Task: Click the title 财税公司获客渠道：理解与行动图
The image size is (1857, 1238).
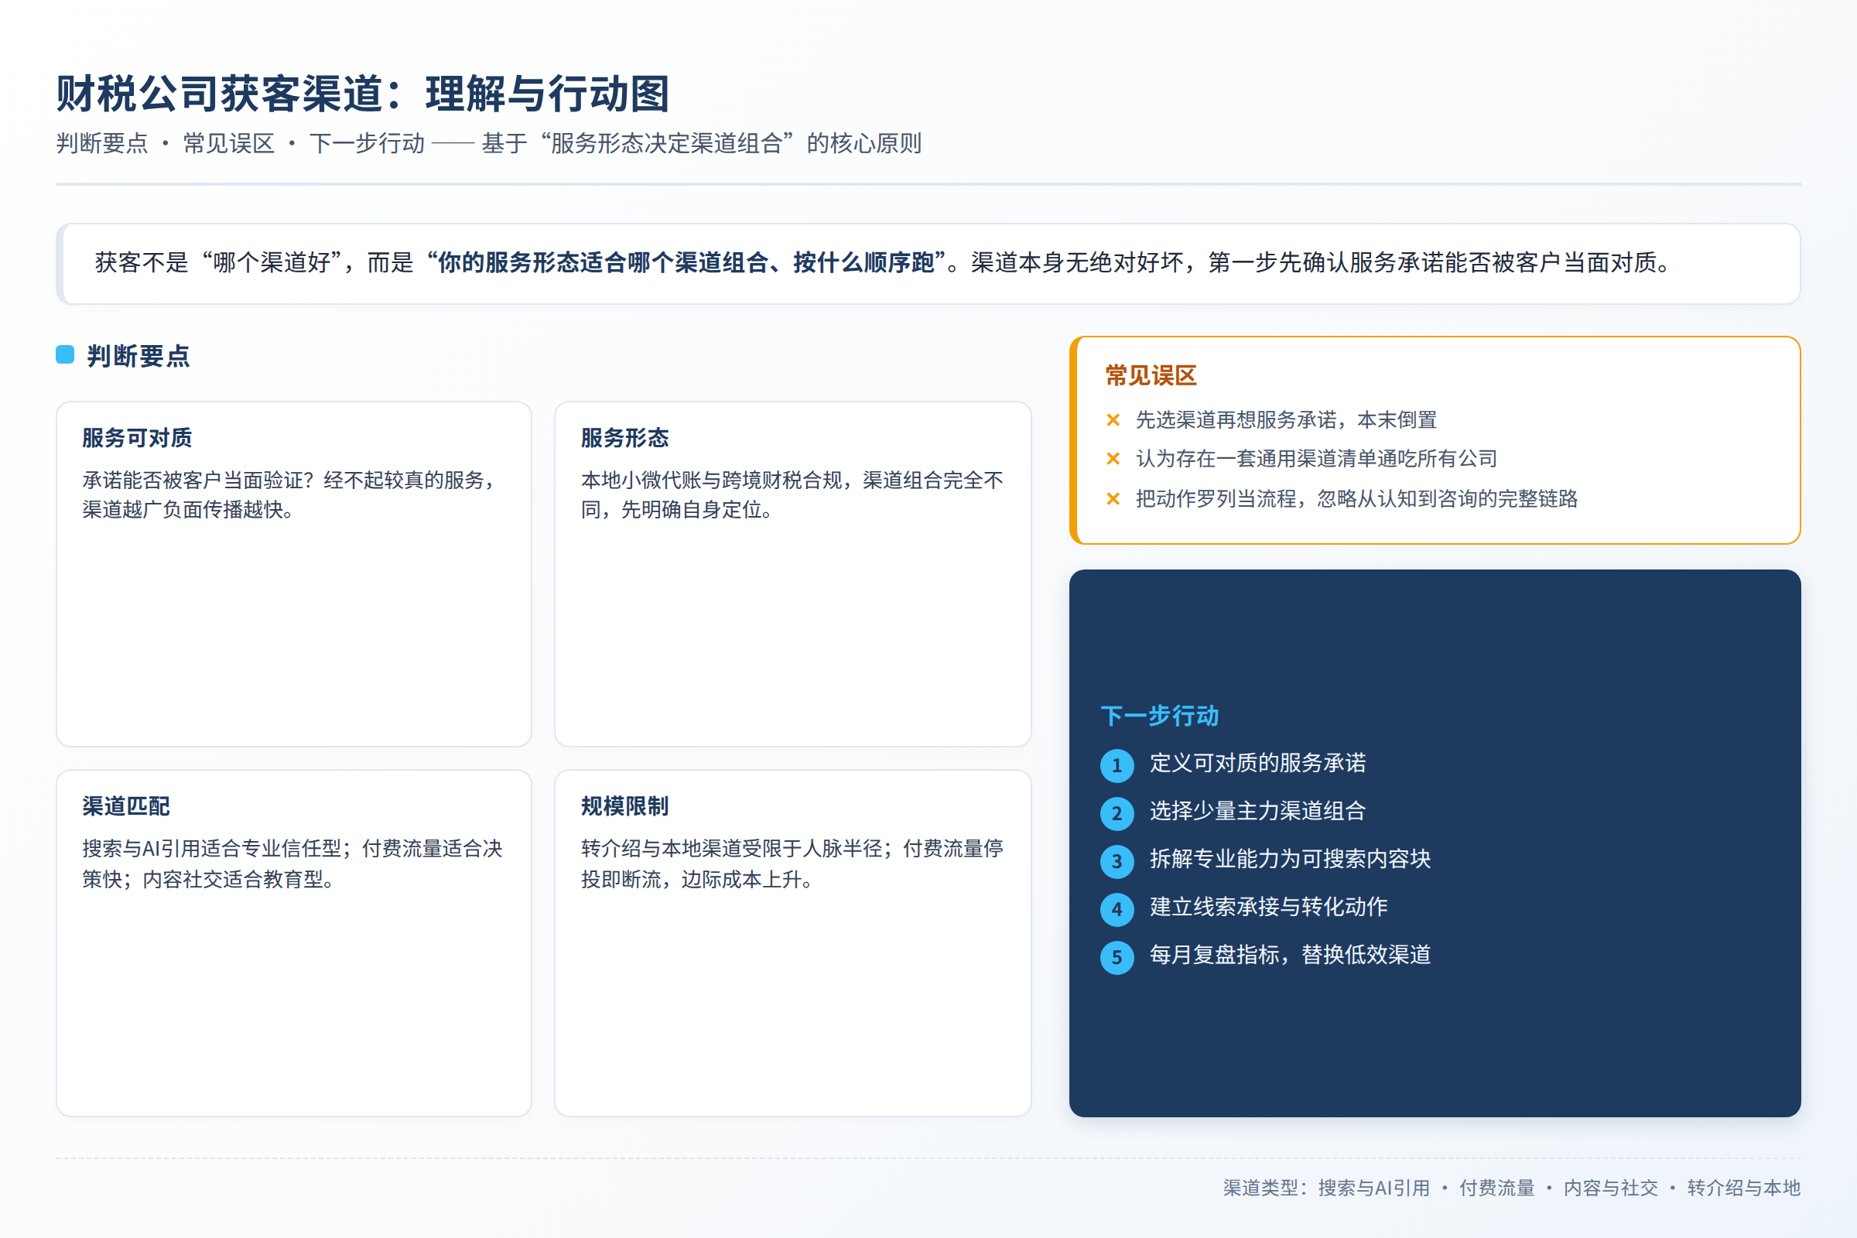Action: point(363,93)
